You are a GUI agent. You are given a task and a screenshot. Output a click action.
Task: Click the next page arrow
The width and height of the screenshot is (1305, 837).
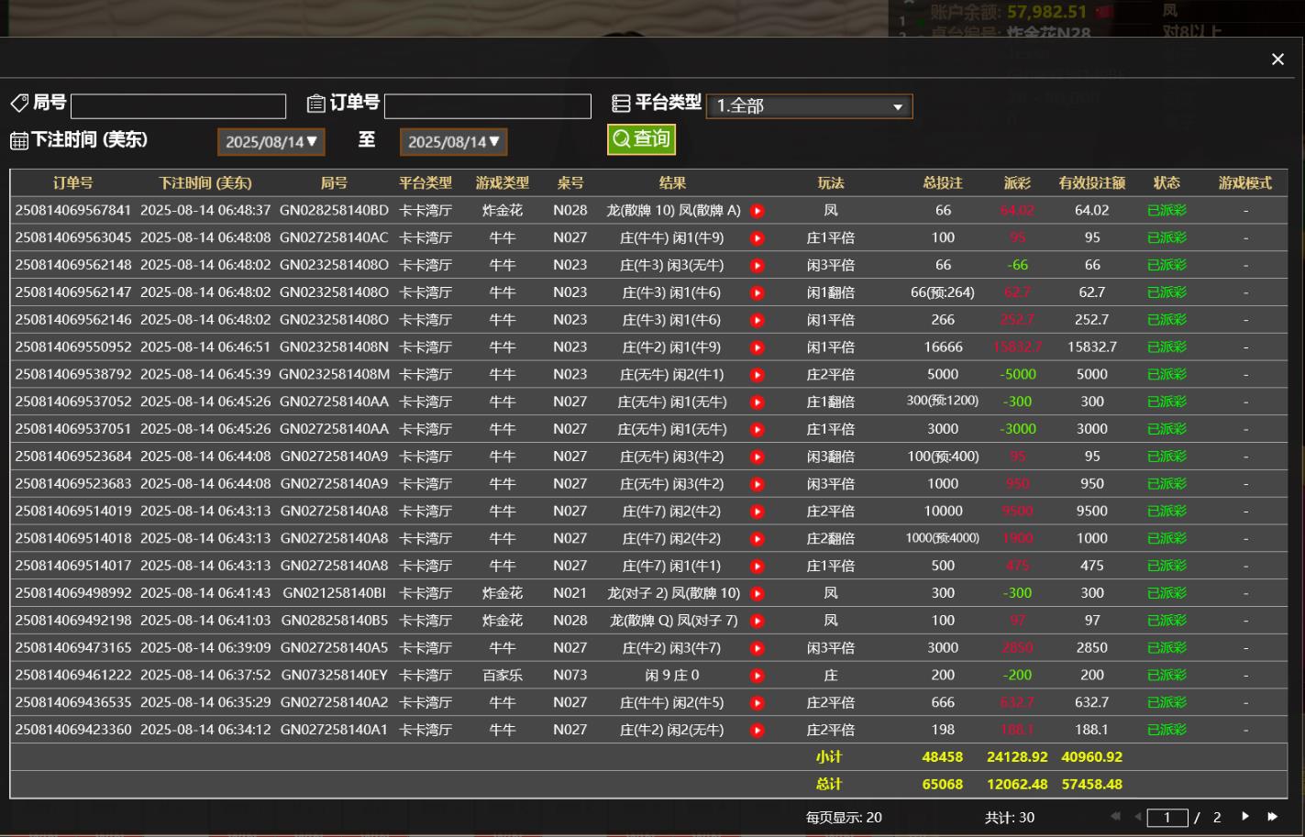coord(1245,816)
